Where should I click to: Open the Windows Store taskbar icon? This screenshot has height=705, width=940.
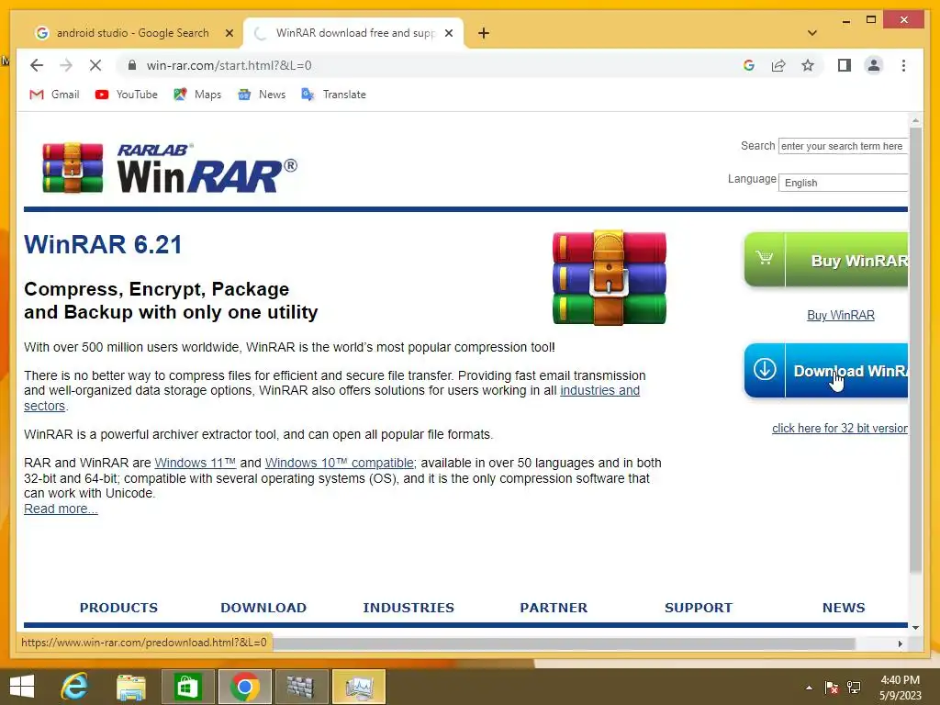coord(187,687)
